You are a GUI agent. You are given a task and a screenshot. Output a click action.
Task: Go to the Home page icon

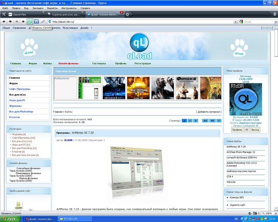(x=36, y=21)
